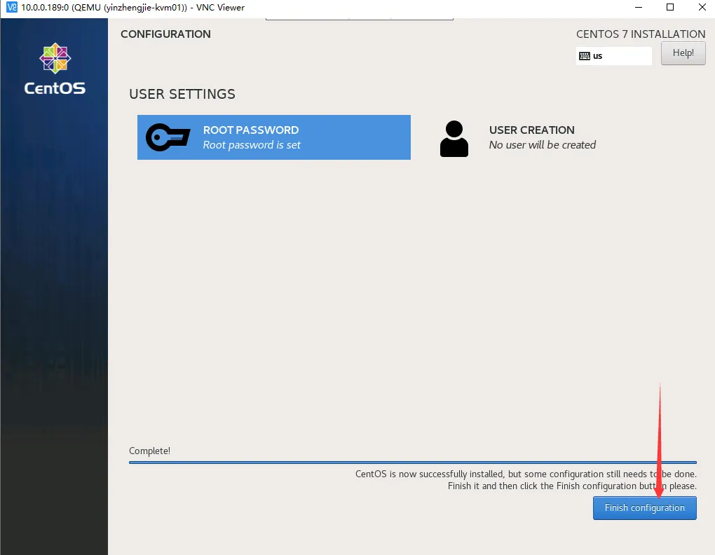Click the installation progress bar

(413, 463)
